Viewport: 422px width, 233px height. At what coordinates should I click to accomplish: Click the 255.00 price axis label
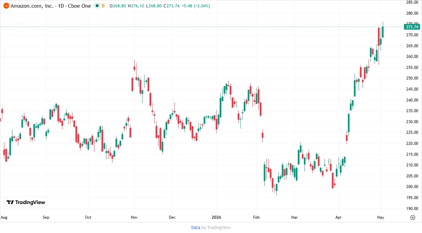point(412,67)
